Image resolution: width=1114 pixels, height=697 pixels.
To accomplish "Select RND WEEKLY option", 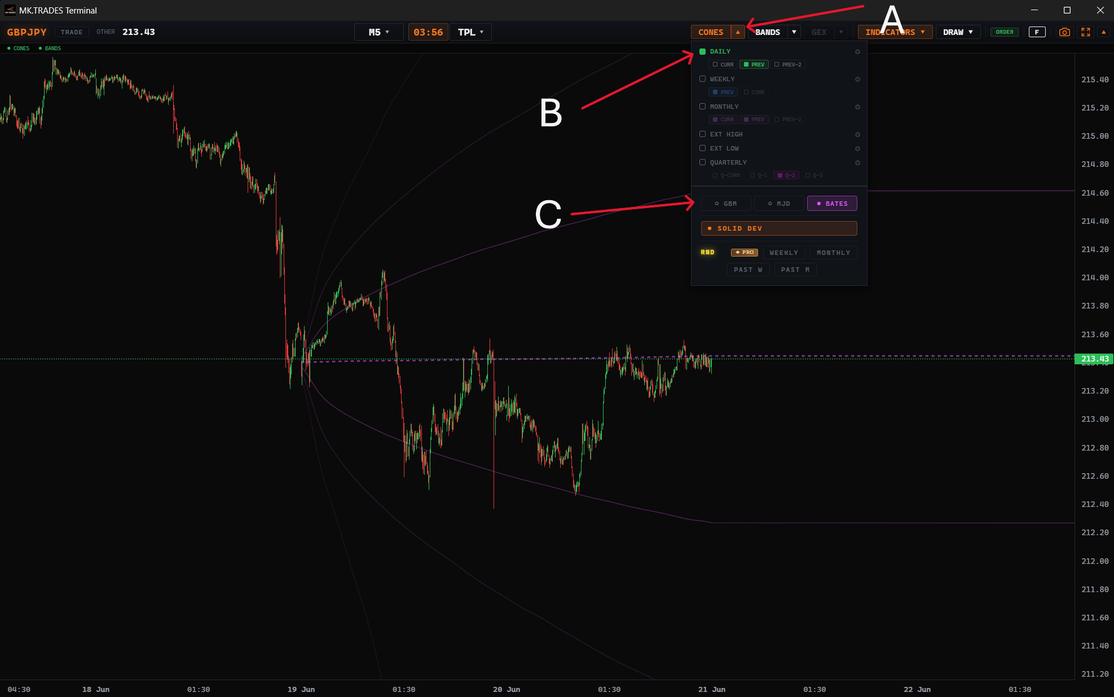I will (784, 253).
